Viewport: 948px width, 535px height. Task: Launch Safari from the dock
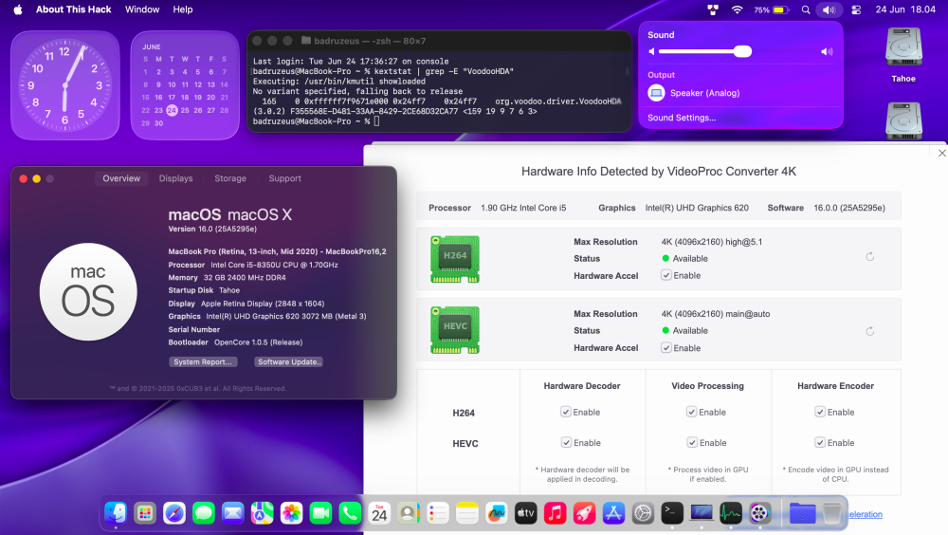click(174, 513)
